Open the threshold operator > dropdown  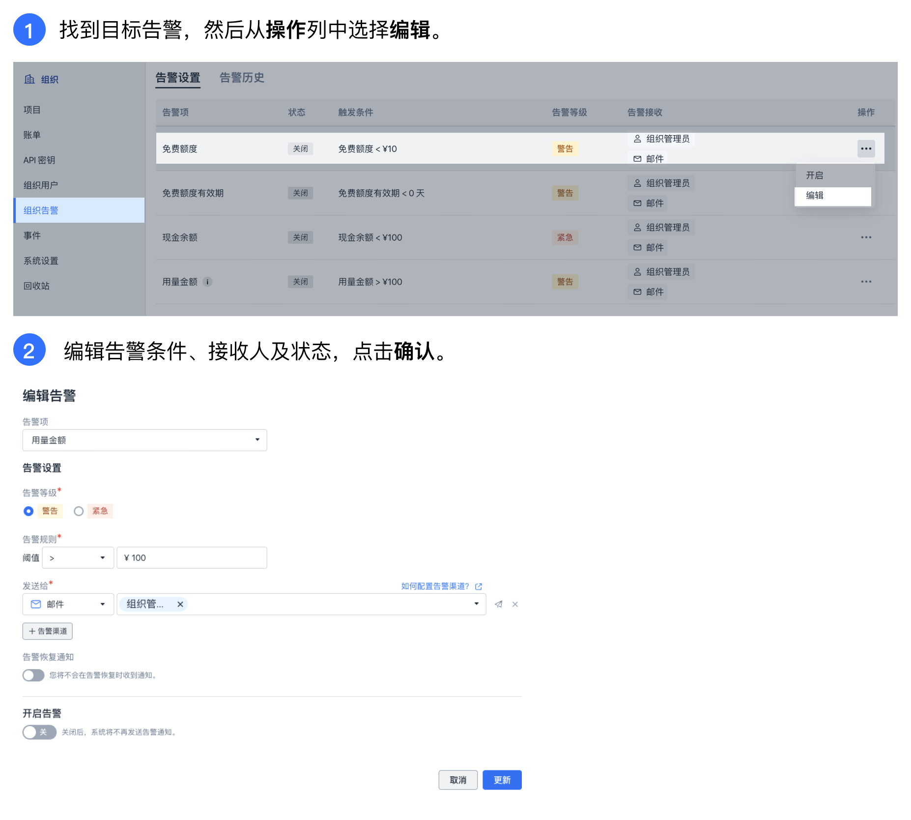78,558
